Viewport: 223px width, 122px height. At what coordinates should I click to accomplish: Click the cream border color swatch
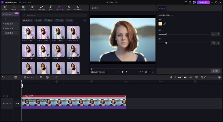pyautogui.click(x=160, y=24)
